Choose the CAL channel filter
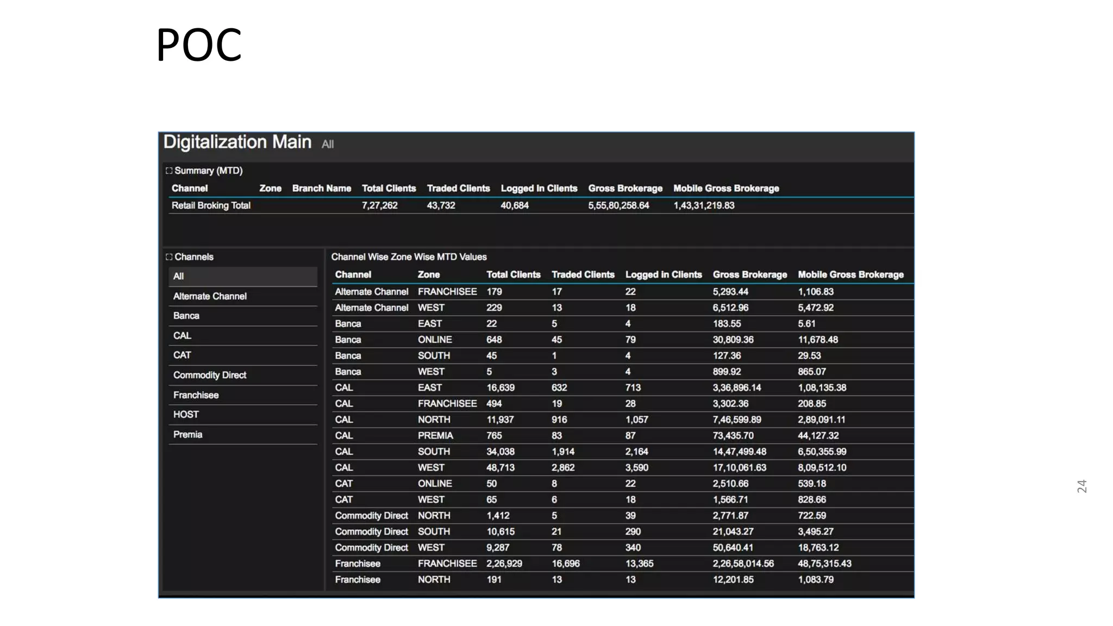Viewport: 1113px width, 626px height. [182, 336]
